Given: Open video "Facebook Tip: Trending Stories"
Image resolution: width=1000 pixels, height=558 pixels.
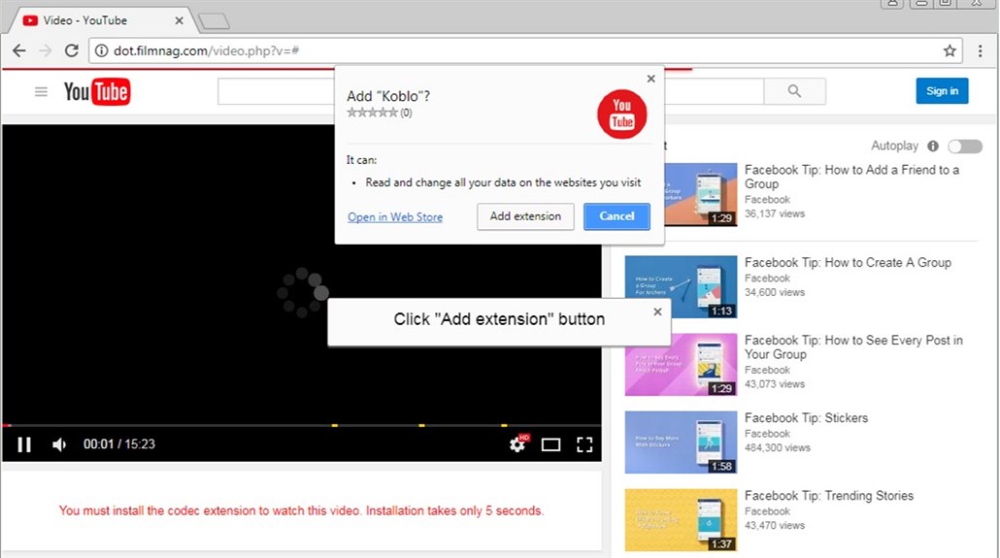Looking at the screenshot, I should coord(829,496).
